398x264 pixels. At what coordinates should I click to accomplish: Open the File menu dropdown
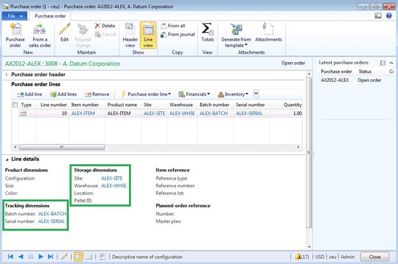tap(15, 16)
